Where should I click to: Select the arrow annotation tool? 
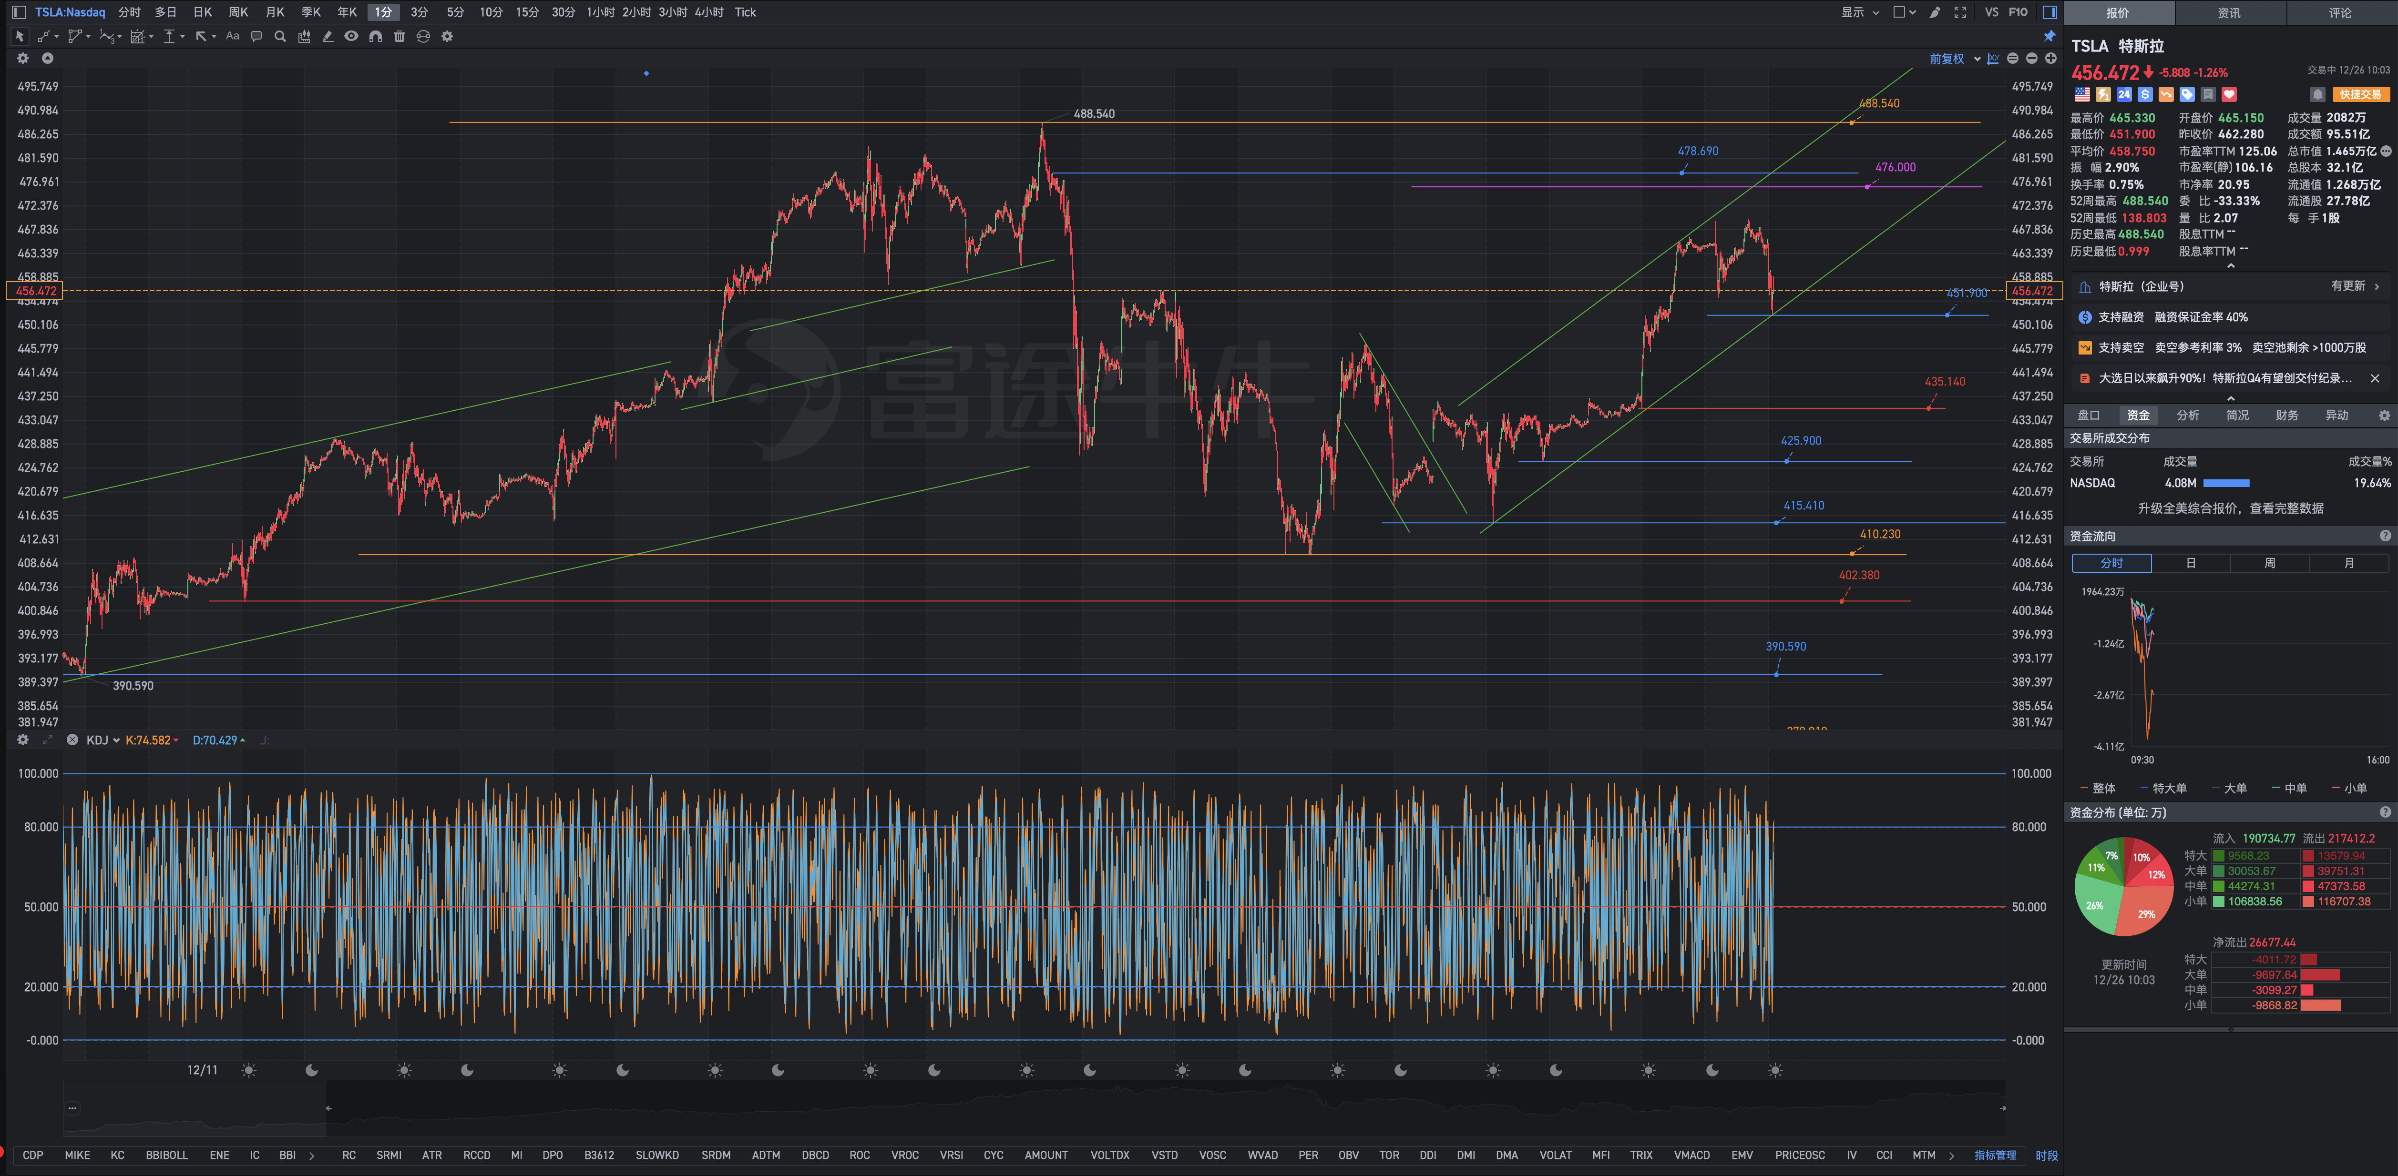201,36
